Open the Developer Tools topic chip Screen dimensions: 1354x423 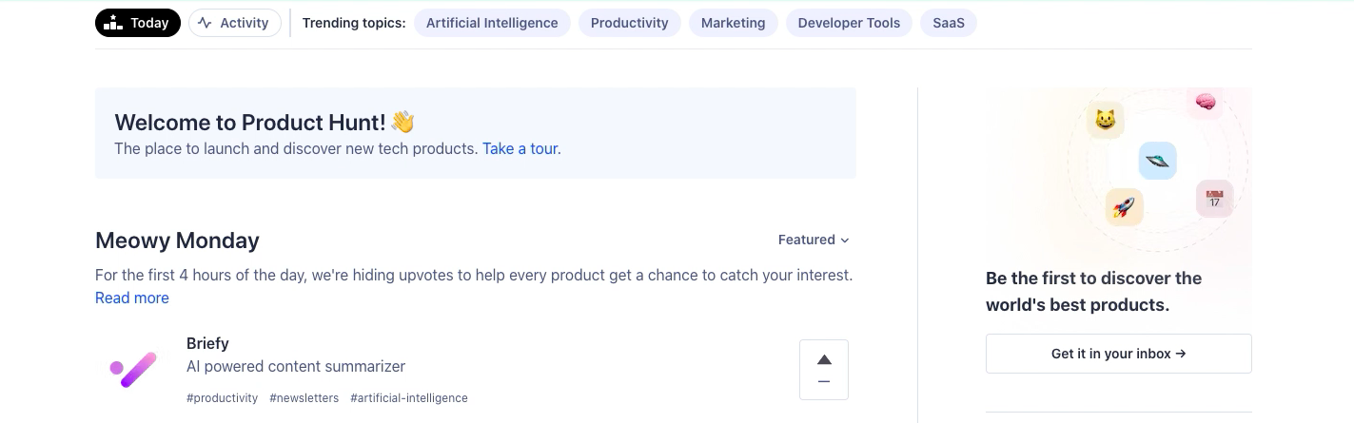click(849, 23)
